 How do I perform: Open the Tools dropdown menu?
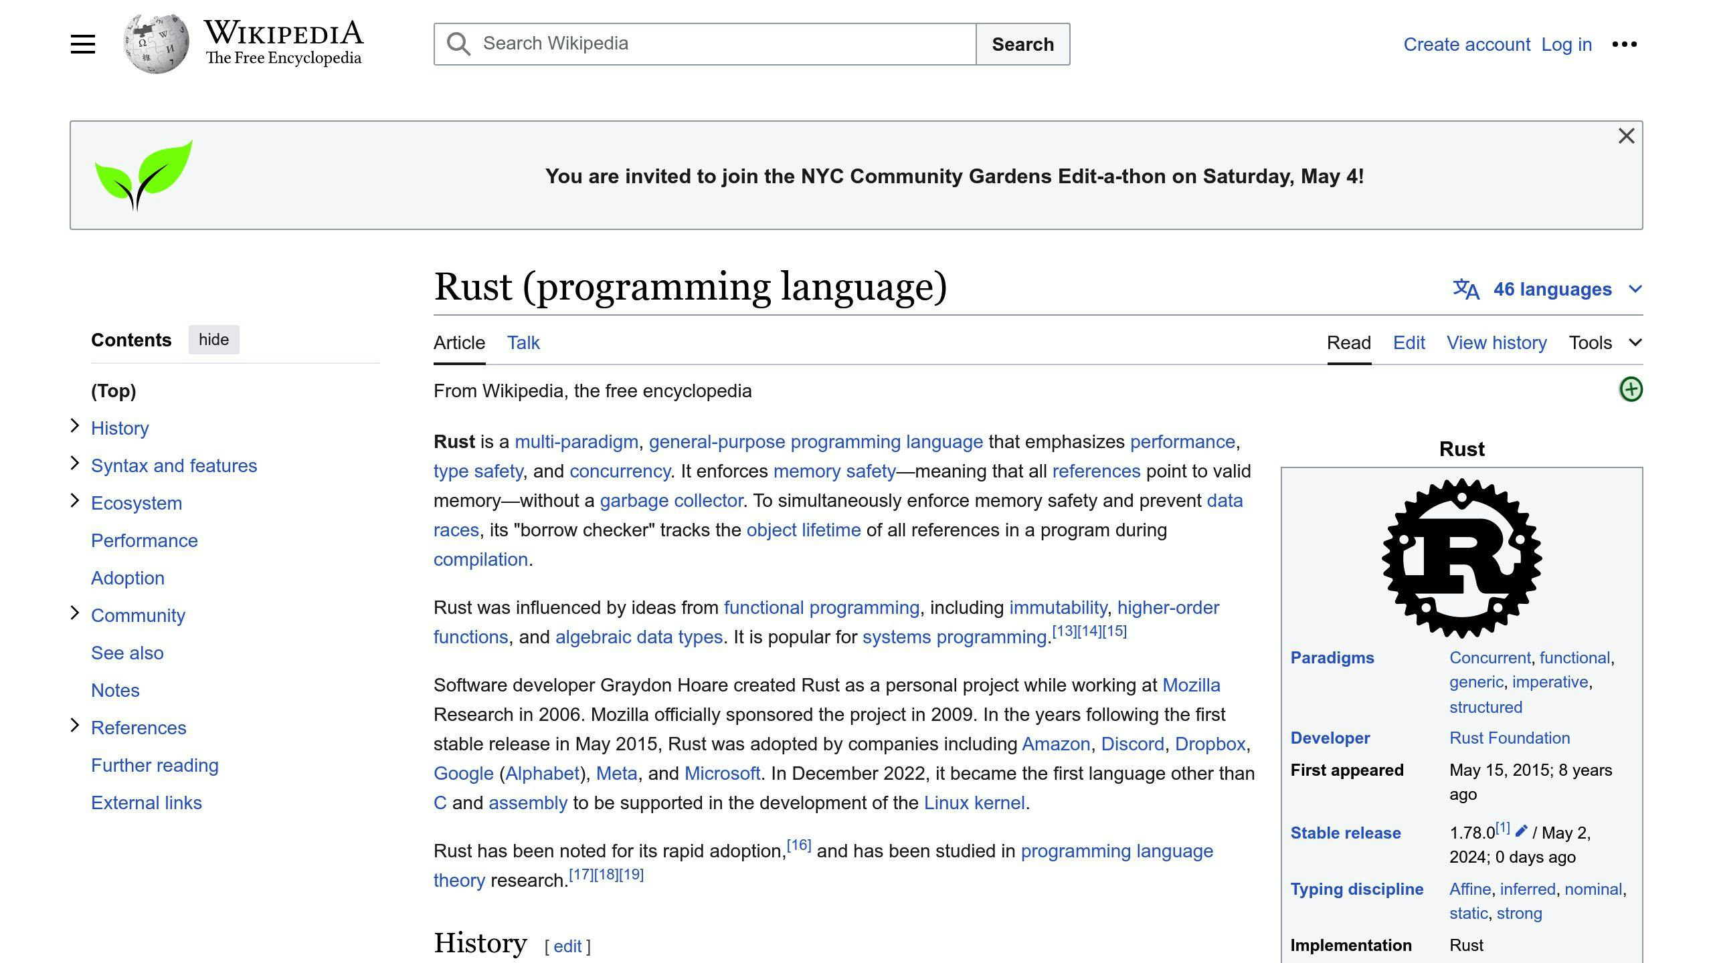(1605, 343)
